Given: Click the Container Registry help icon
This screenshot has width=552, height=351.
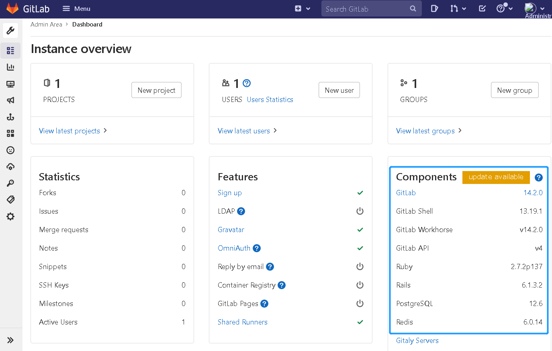Looking at the screenshot, I should point(282,285).
